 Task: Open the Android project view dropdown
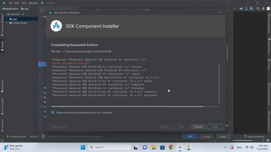pos(16,14)
